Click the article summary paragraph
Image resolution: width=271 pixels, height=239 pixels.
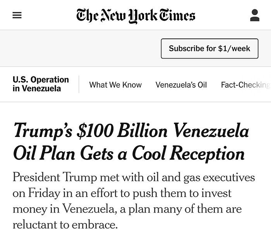pyautogui.click(x=134, y=201)
